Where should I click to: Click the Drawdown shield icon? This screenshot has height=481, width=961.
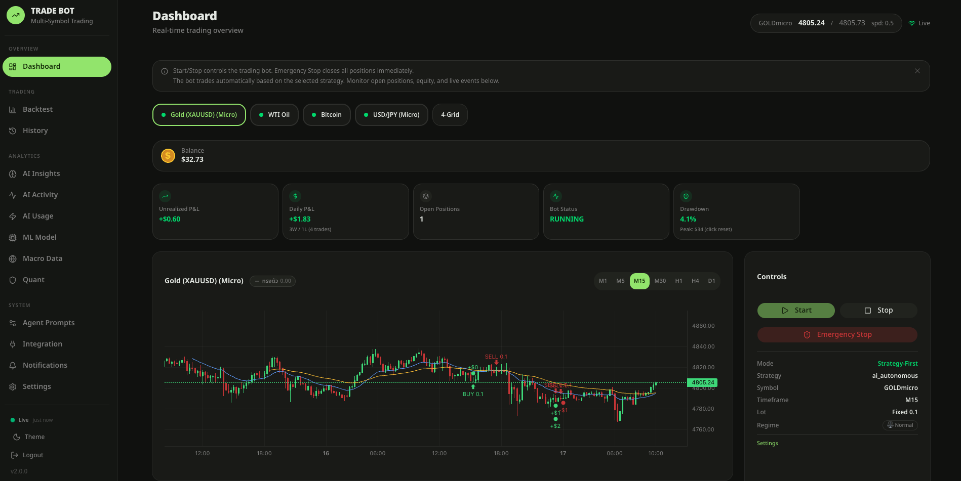tap(686, 196)
